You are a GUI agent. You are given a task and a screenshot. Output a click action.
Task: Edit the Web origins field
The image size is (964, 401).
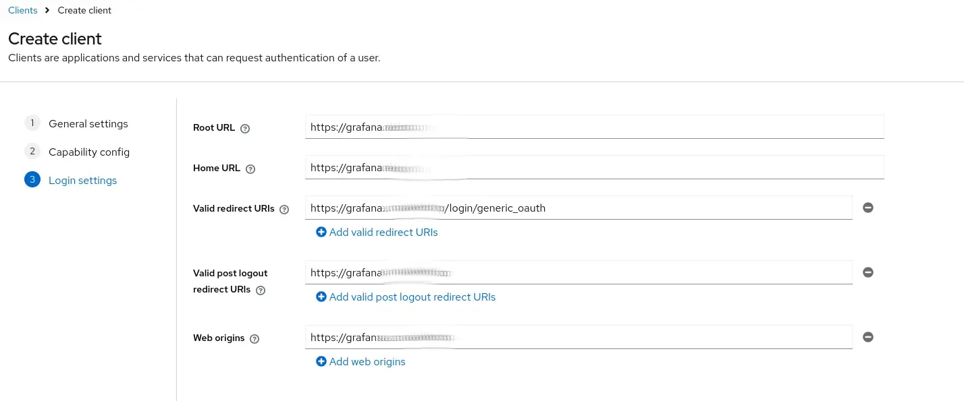click(x=579, y=337)
